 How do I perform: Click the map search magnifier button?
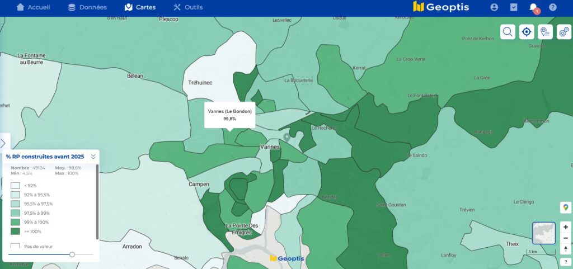(508, 32)
